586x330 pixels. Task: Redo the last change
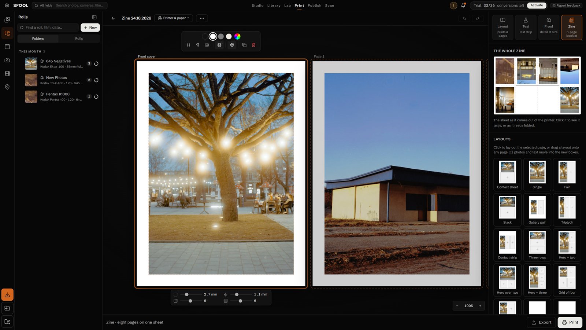coord(478,18)
